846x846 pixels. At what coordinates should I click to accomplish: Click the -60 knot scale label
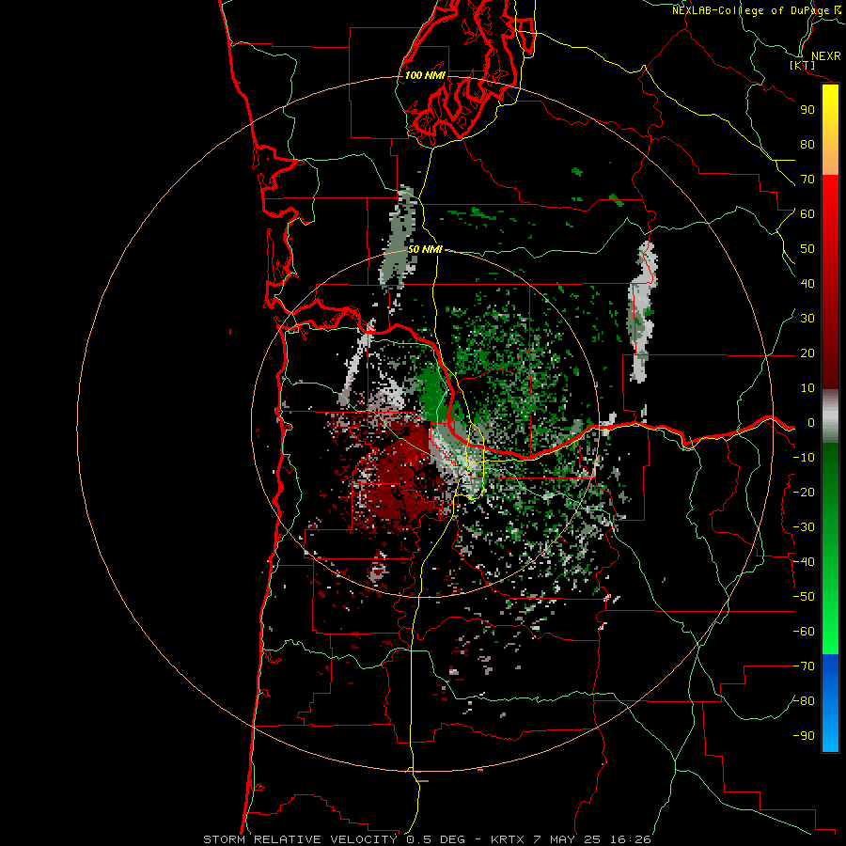[x=804, y=632]
